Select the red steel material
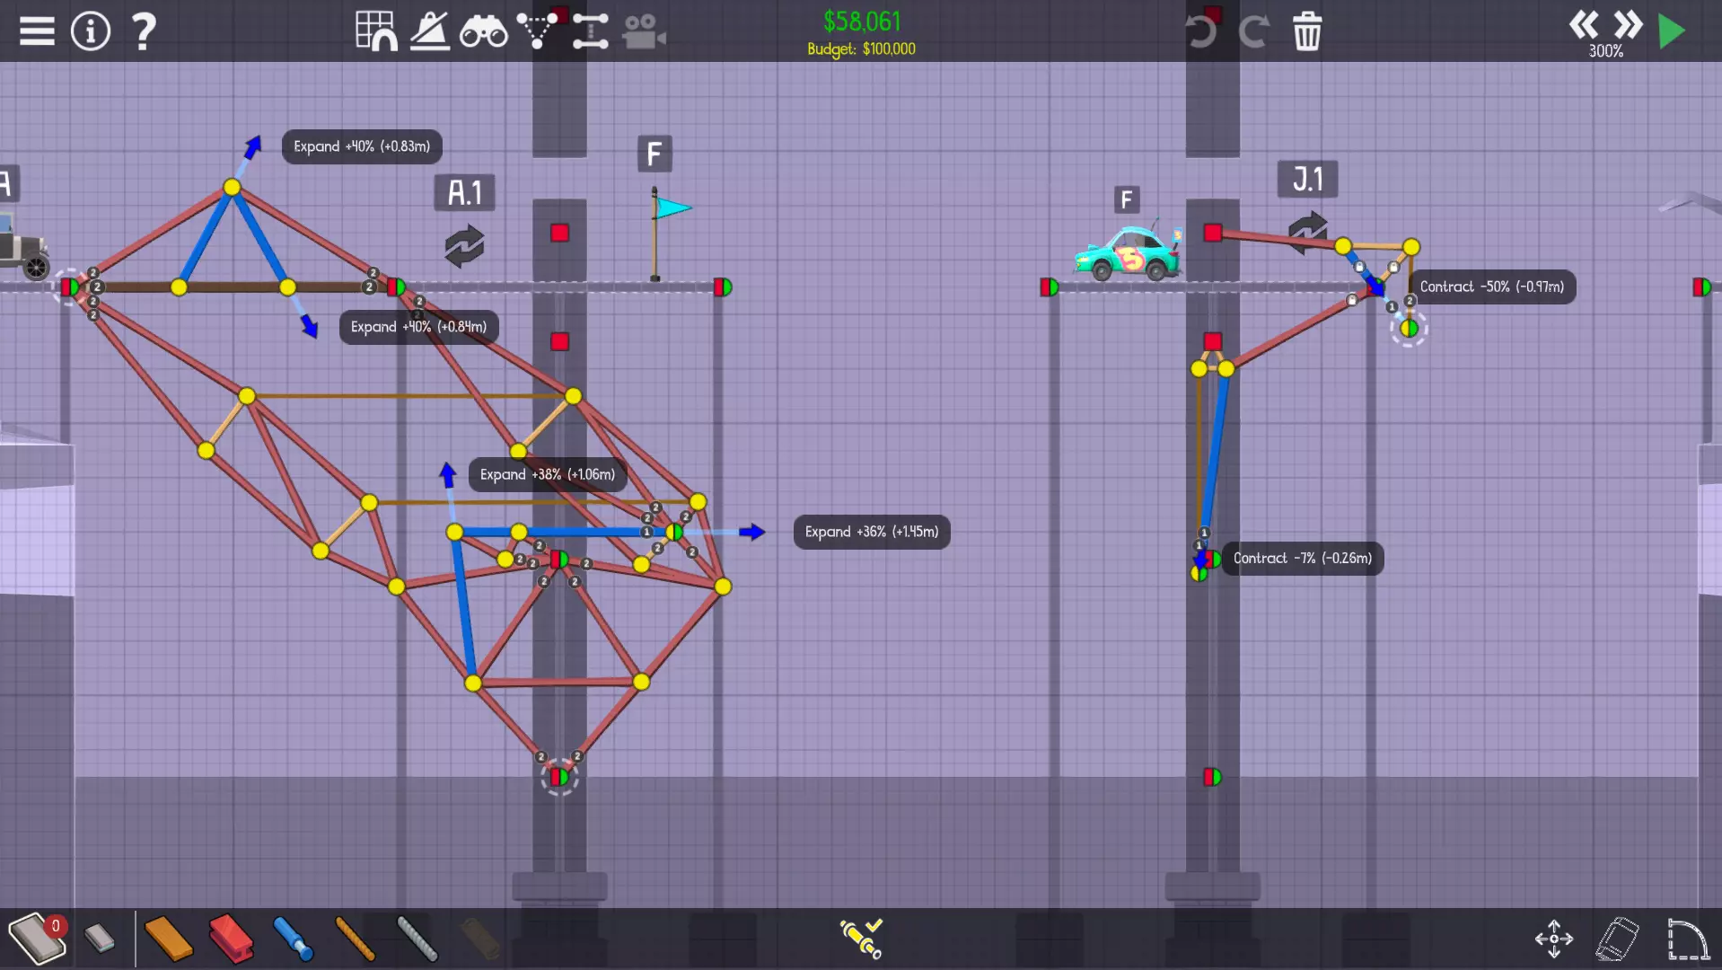 pos(231,939)
